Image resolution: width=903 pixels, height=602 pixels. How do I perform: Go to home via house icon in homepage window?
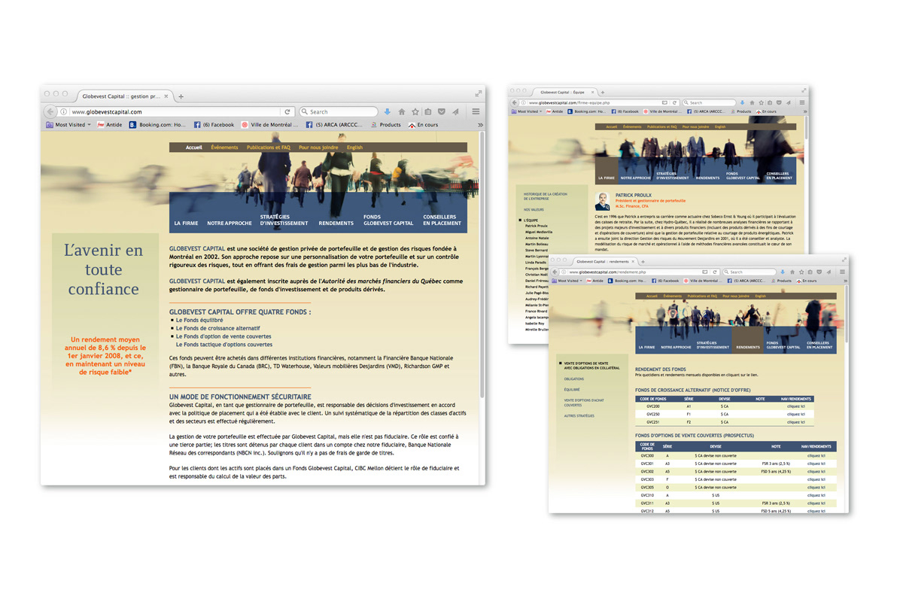pyautogui.click(x=401, y=111)
